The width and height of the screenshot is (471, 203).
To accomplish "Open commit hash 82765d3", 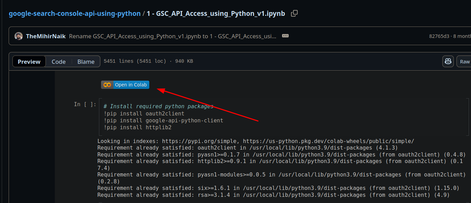I will (x=439, y=36).
